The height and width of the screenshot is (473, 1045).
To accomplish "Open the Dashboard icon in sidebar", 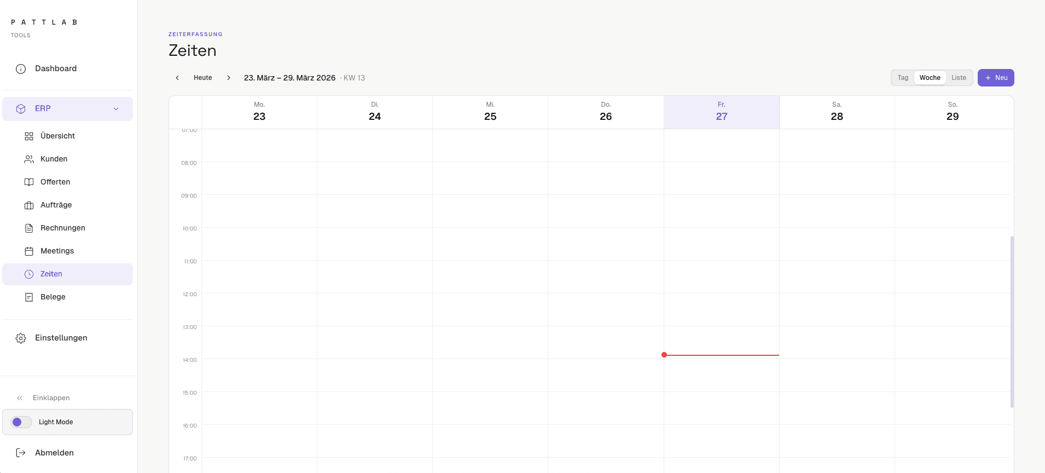I will click(21, 69).
